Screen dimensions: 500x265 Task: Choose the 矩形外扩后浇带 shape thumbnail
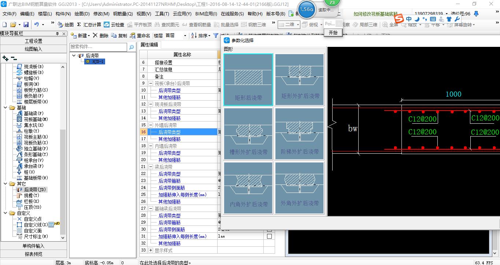300,80
